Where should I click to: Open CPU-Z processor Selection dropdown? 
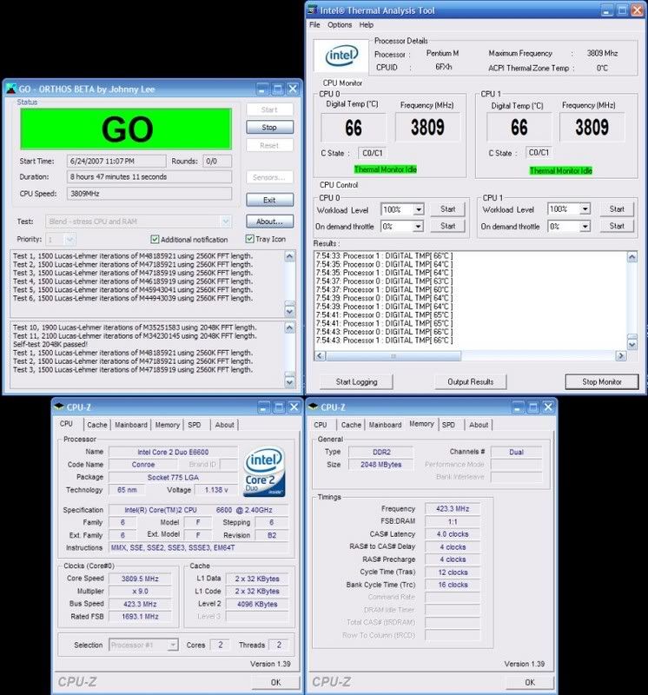coord(173,645)
